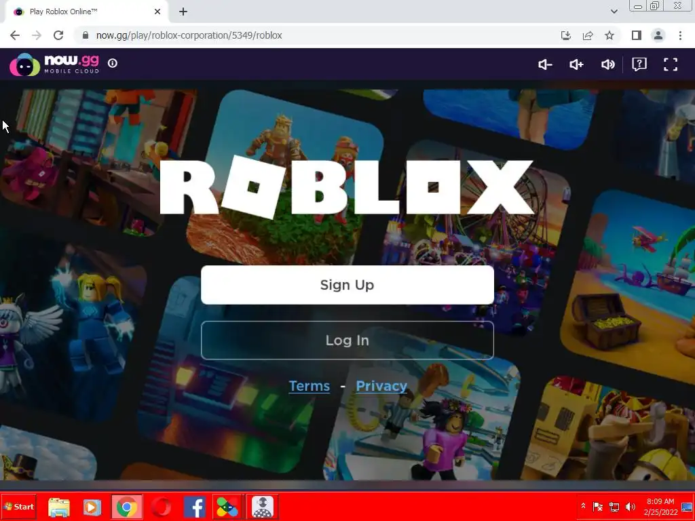695x521 pixels.
Task: Minimize the Chrome window
Action: (x=638, y=5)
